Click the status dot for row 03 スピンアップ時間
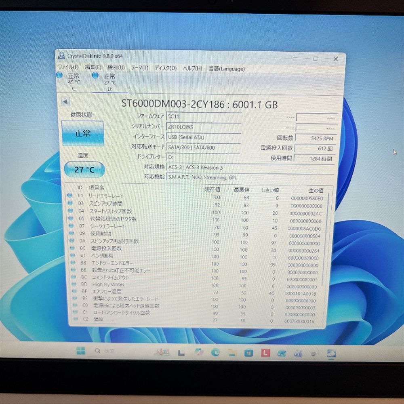This screenshot has width=404, height=404. [70, 203]
